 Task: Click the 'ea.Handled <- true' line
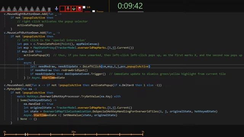[39, 104]
